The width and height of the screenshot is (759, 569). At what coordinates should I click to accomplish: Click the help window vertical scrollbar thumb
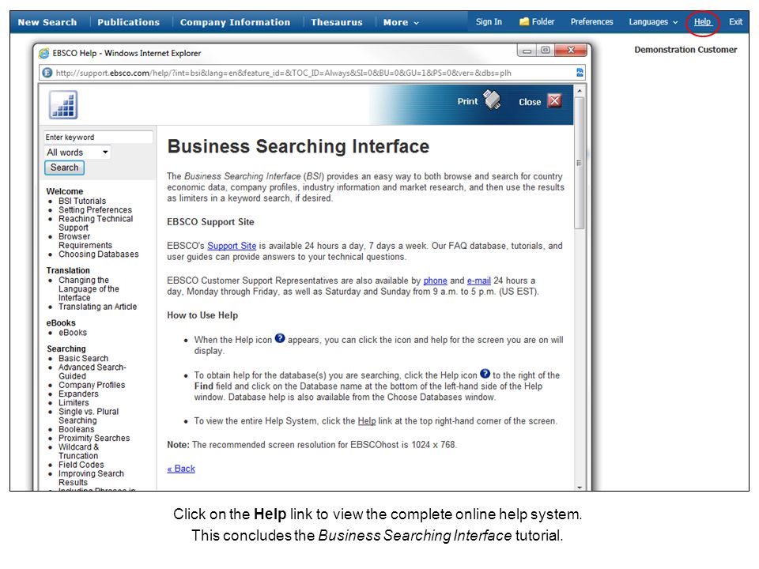580,163
